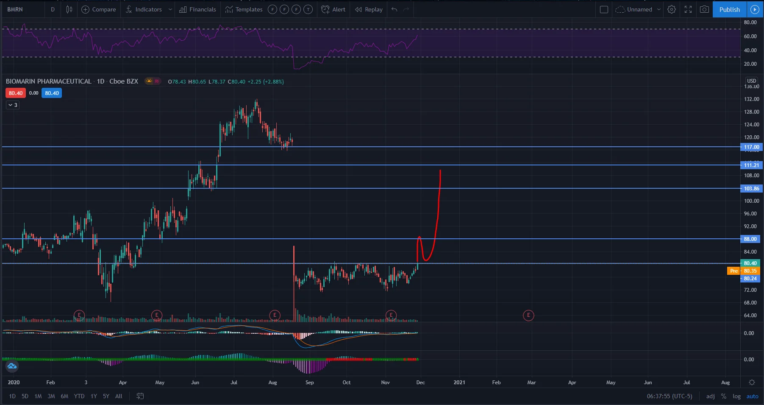
Task: Toggle auto scale
Action: (x=753, y=396)
